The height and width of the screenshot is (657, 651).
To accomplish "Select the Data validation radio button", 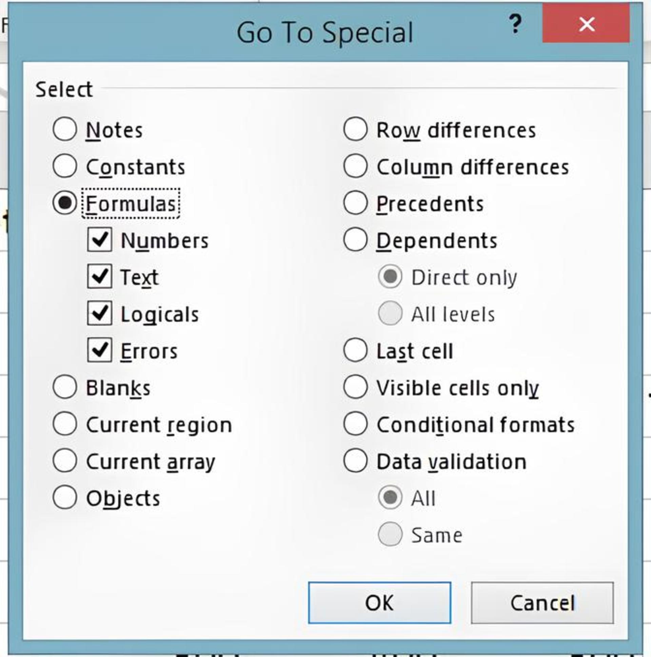I will [x=356, y=461].
